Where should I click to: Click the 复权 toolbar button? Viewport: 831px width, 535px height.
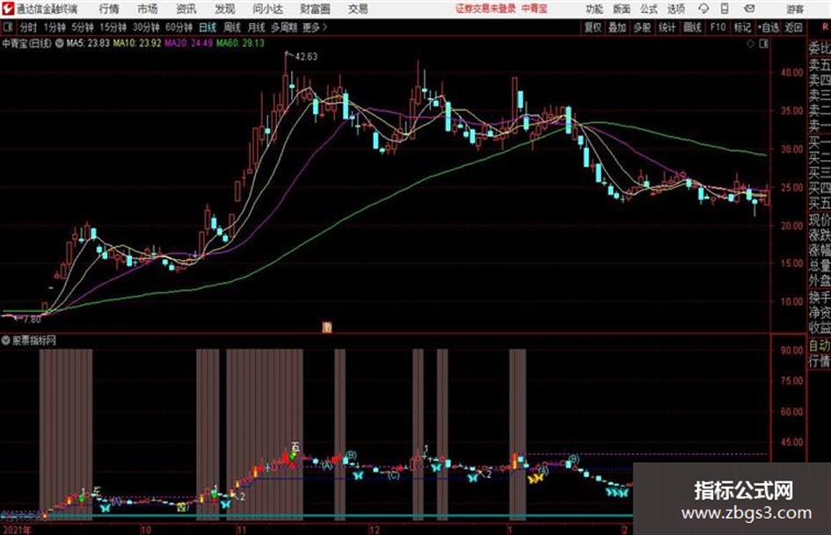click(x=593, y=27)
